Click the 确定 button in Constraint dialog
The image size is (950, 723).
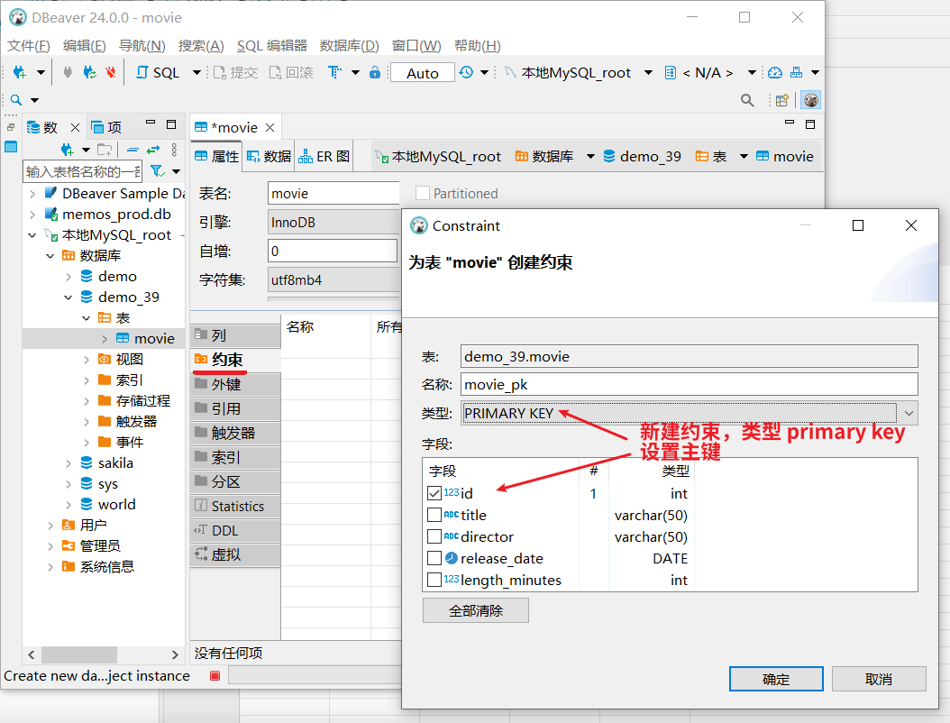[x=776, y=680]
